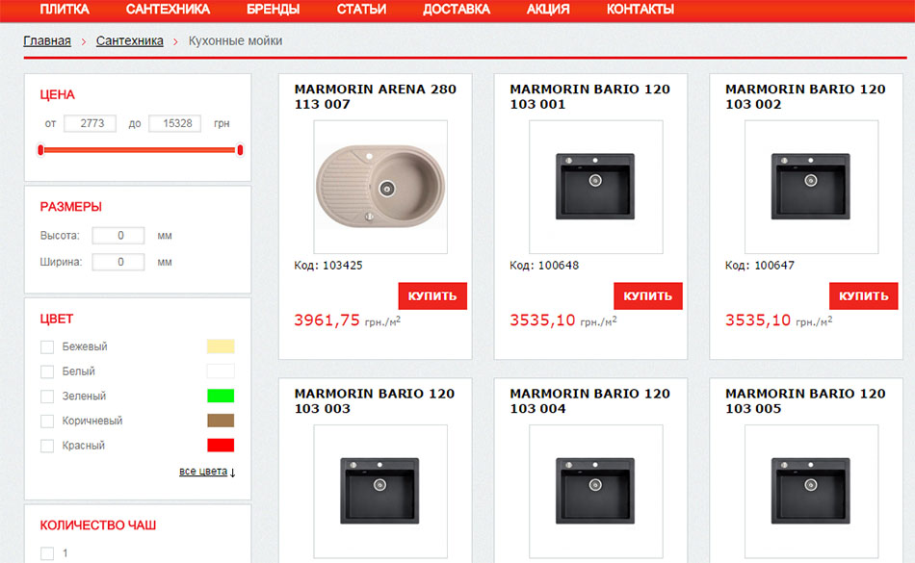The height and width of the screenshot is (563, 915).
Task: Open the ПЛИТКА menu item
Action: (65, 10)
